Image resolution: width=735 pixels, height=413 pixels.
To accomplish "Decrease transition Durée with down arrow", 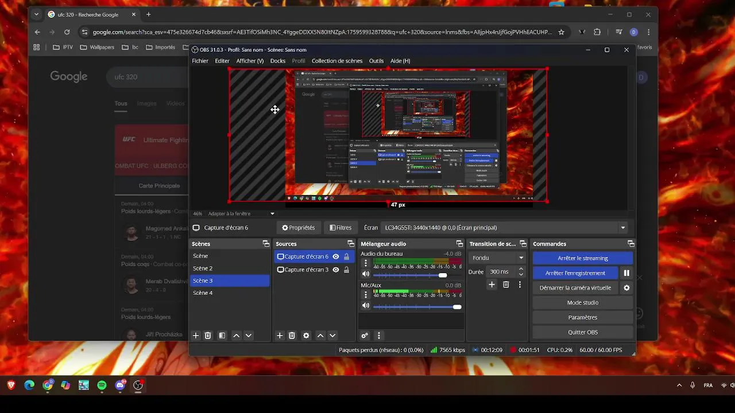I will point(521,274).
